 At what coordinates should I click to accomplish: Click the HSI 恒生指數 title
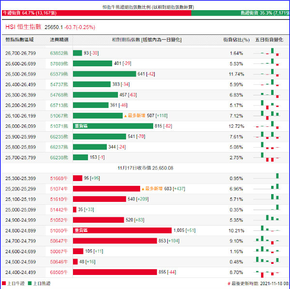tap(23, 27)
